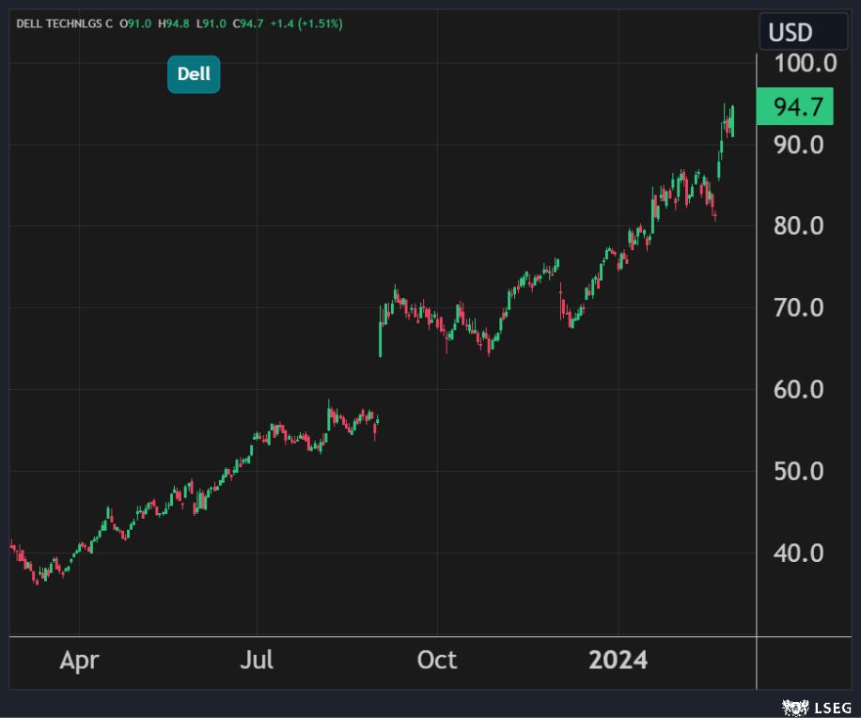The width and height of the screenshot is (861, 718).
Task: Select the 70.0 price axis level
Action: click(x=798, y=308)
